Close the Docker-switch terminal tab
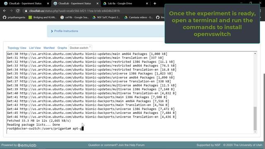 90,46
